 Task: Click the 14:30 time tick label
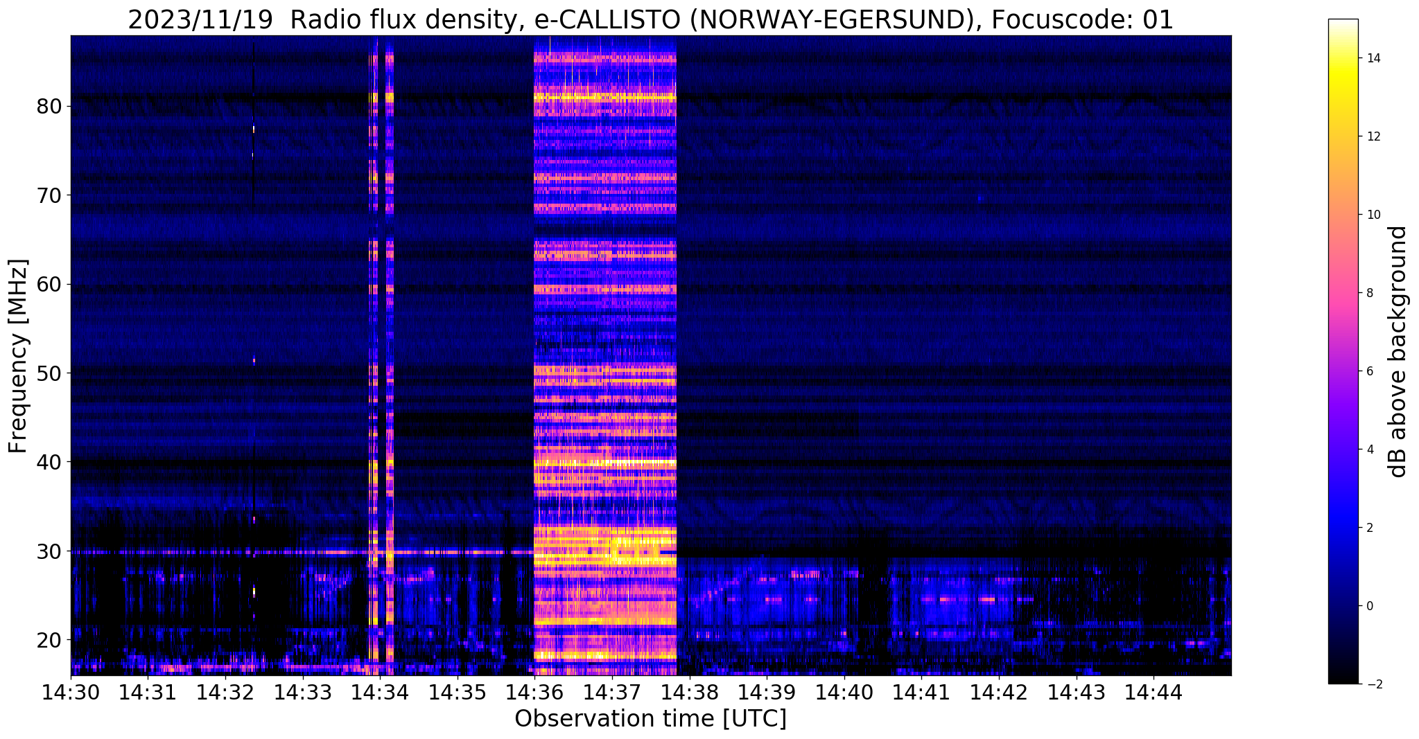click(x=71, y=692)
